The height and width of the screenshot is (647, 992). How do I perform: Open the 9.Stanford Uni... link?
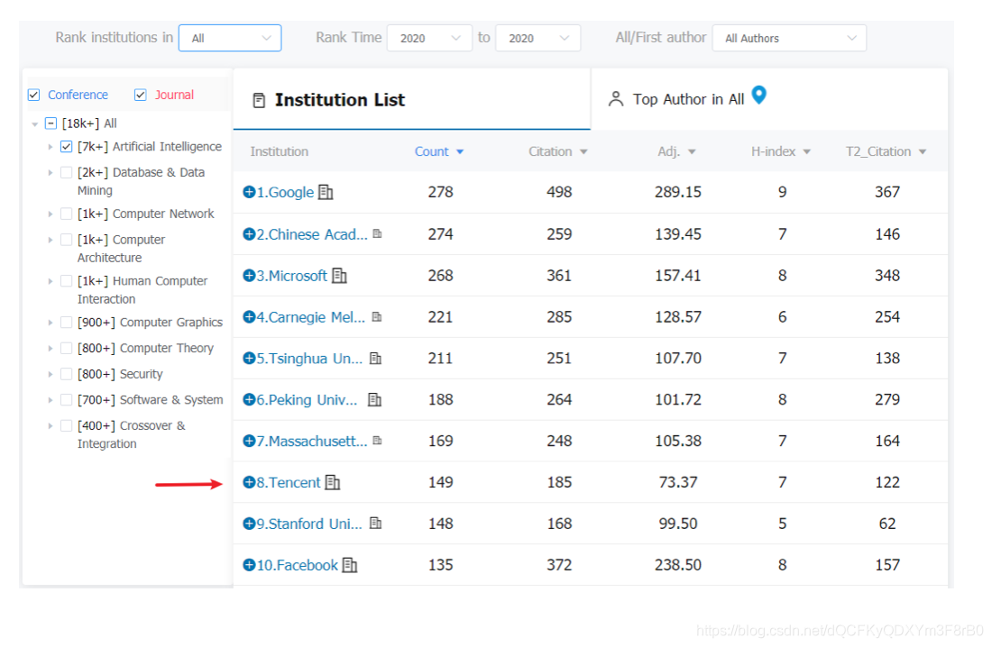click(309, 524)
